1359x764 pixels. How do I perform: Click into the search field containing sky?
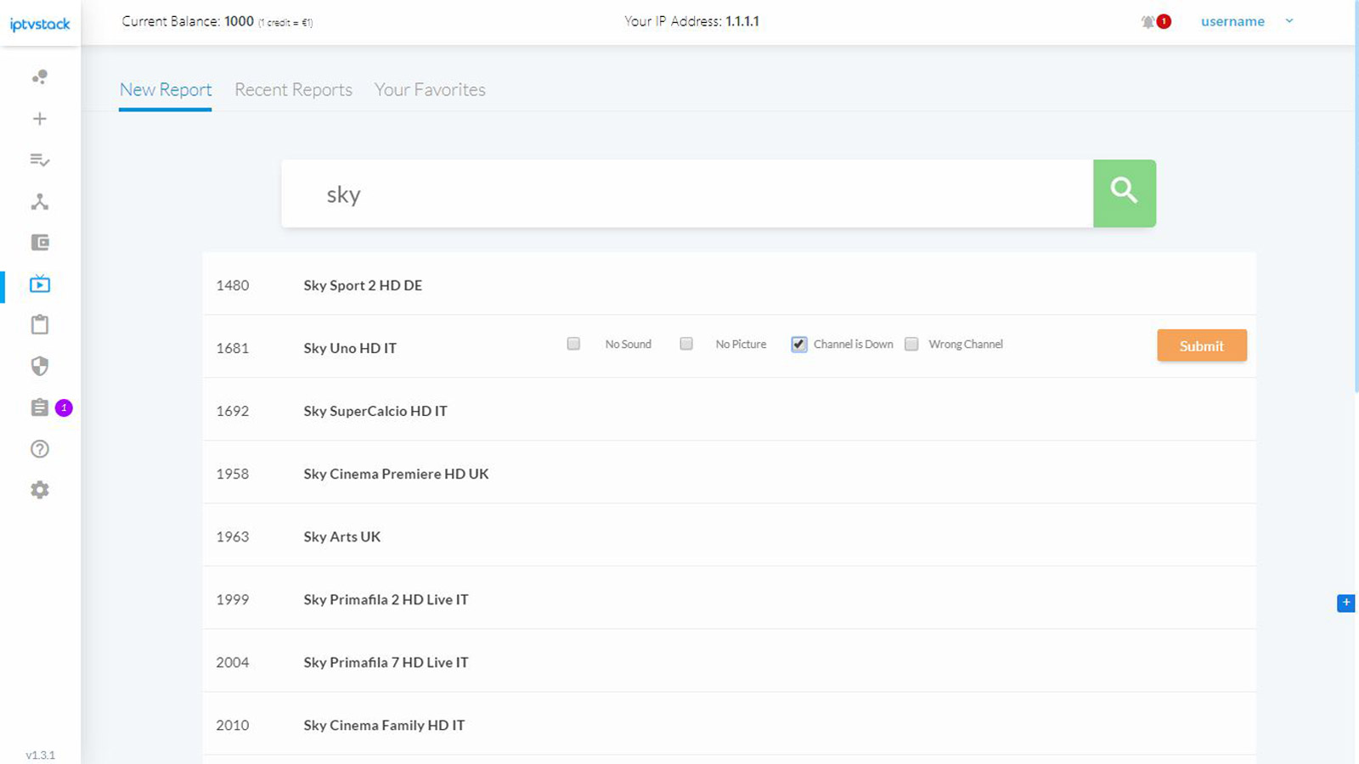(687, 194)
